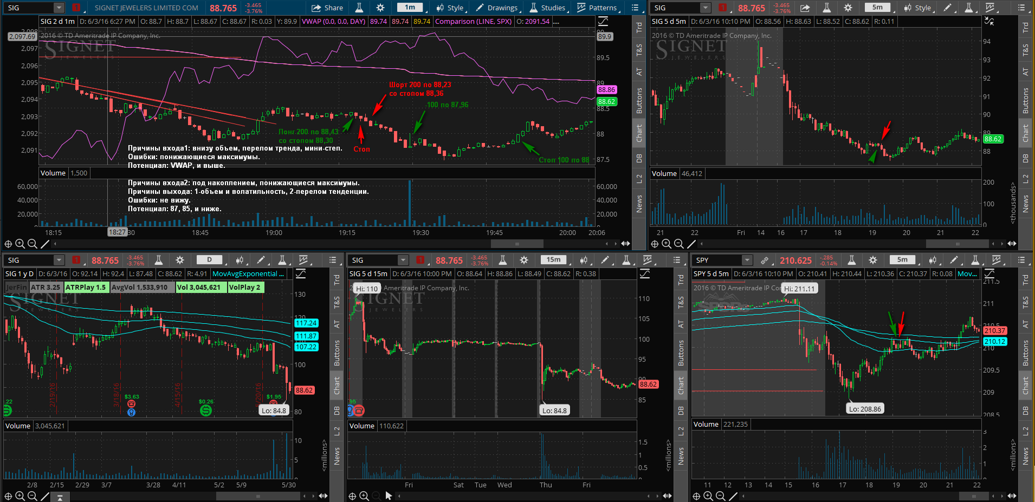Click Share button in the 1m chart toolbar
This screenshot has height=502, width=1035.
[327, 8]
